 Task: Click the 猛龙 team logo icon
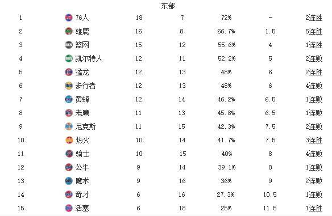click(x=69, y=72)
